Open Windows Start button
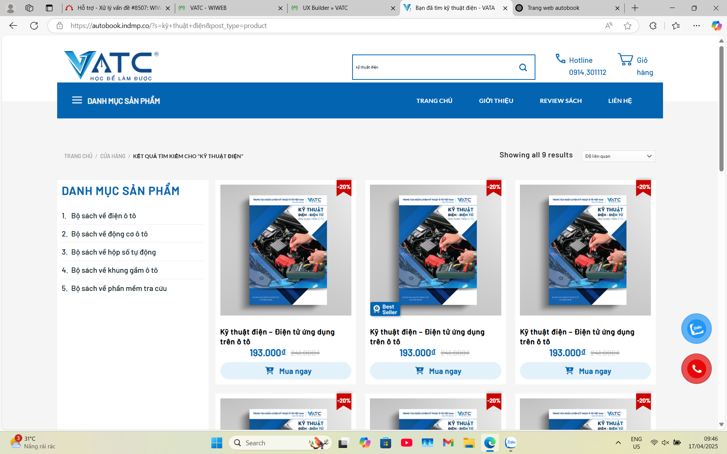Viewport: 727px width, 454px height. tap(217, 443)
